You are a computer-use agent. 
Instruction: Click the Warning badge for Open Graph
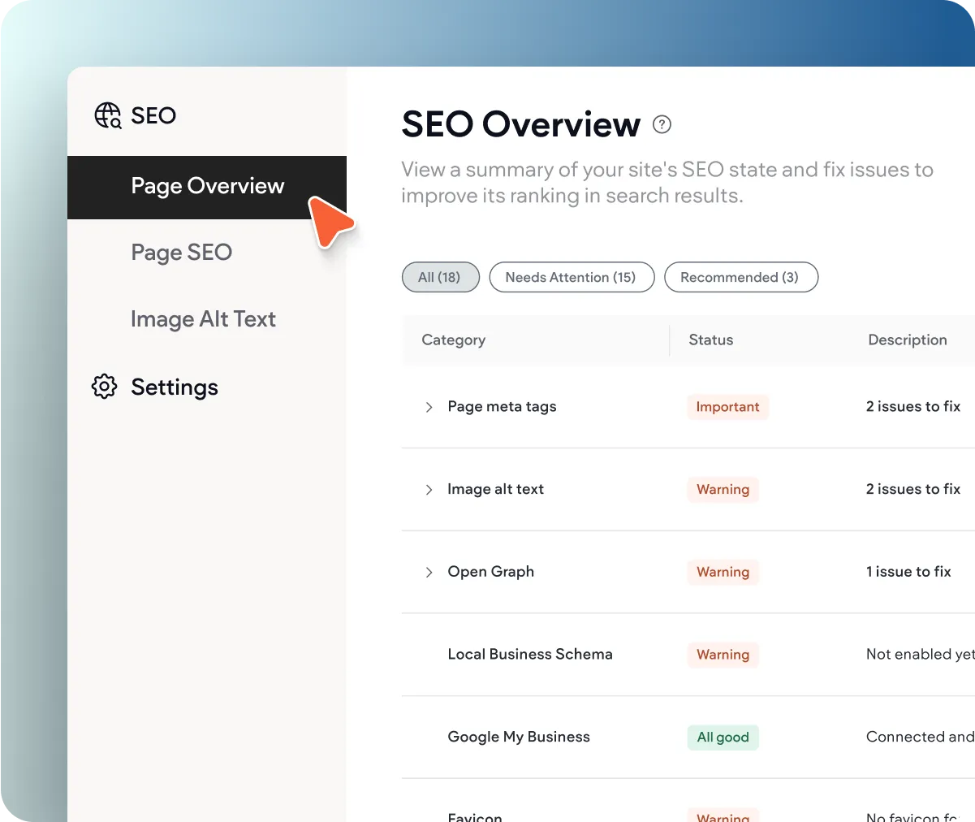tap(723, 573)
